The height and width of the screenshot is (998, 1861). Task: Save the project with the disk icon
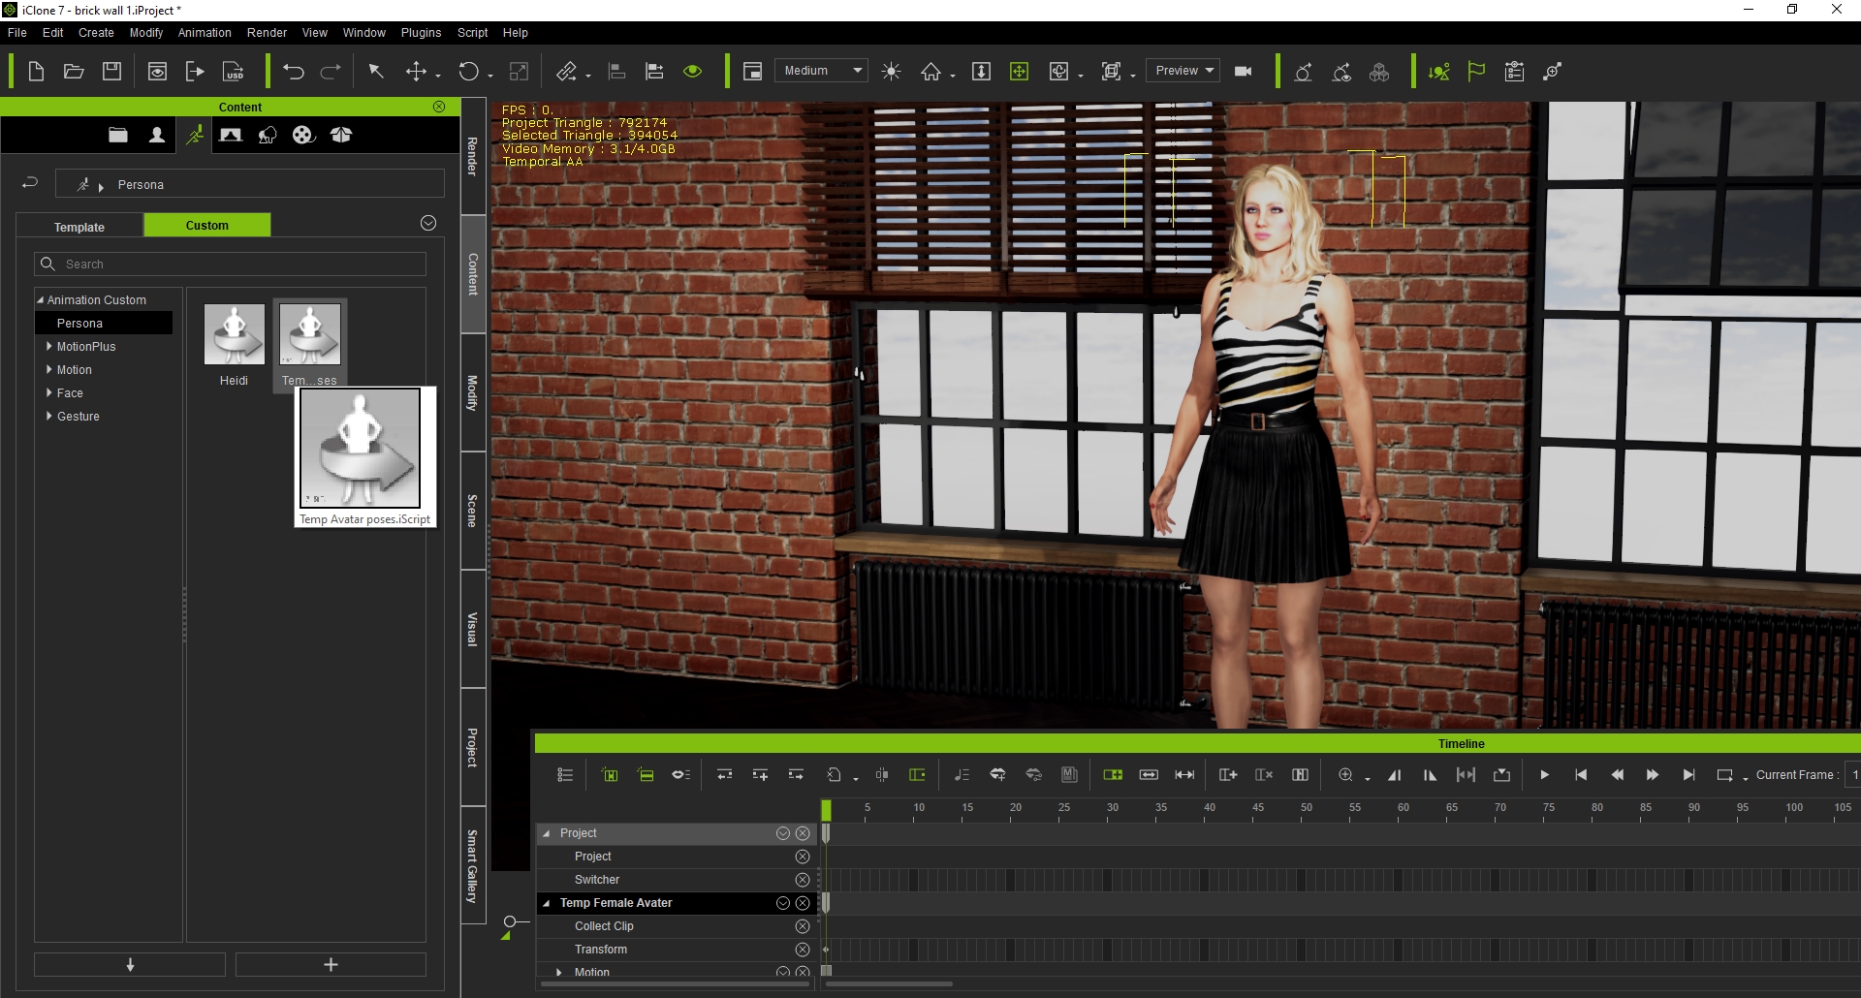(x=112, y=71)
